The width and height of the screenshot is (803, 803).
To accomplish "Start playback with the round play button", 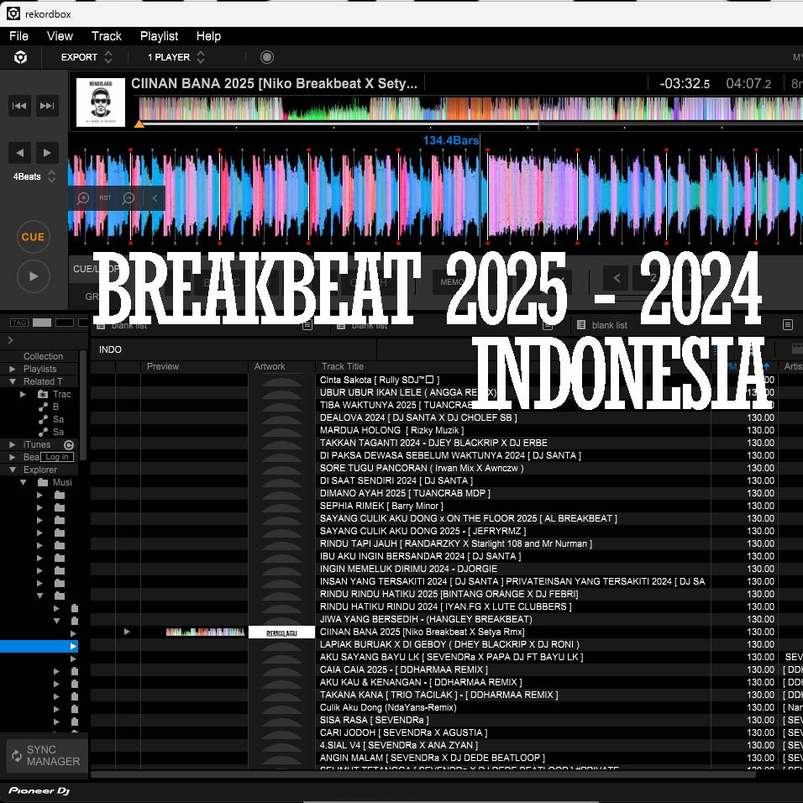I will coord(34,276).
